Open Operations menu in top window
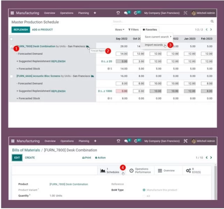224x209 pixels. 66,13
